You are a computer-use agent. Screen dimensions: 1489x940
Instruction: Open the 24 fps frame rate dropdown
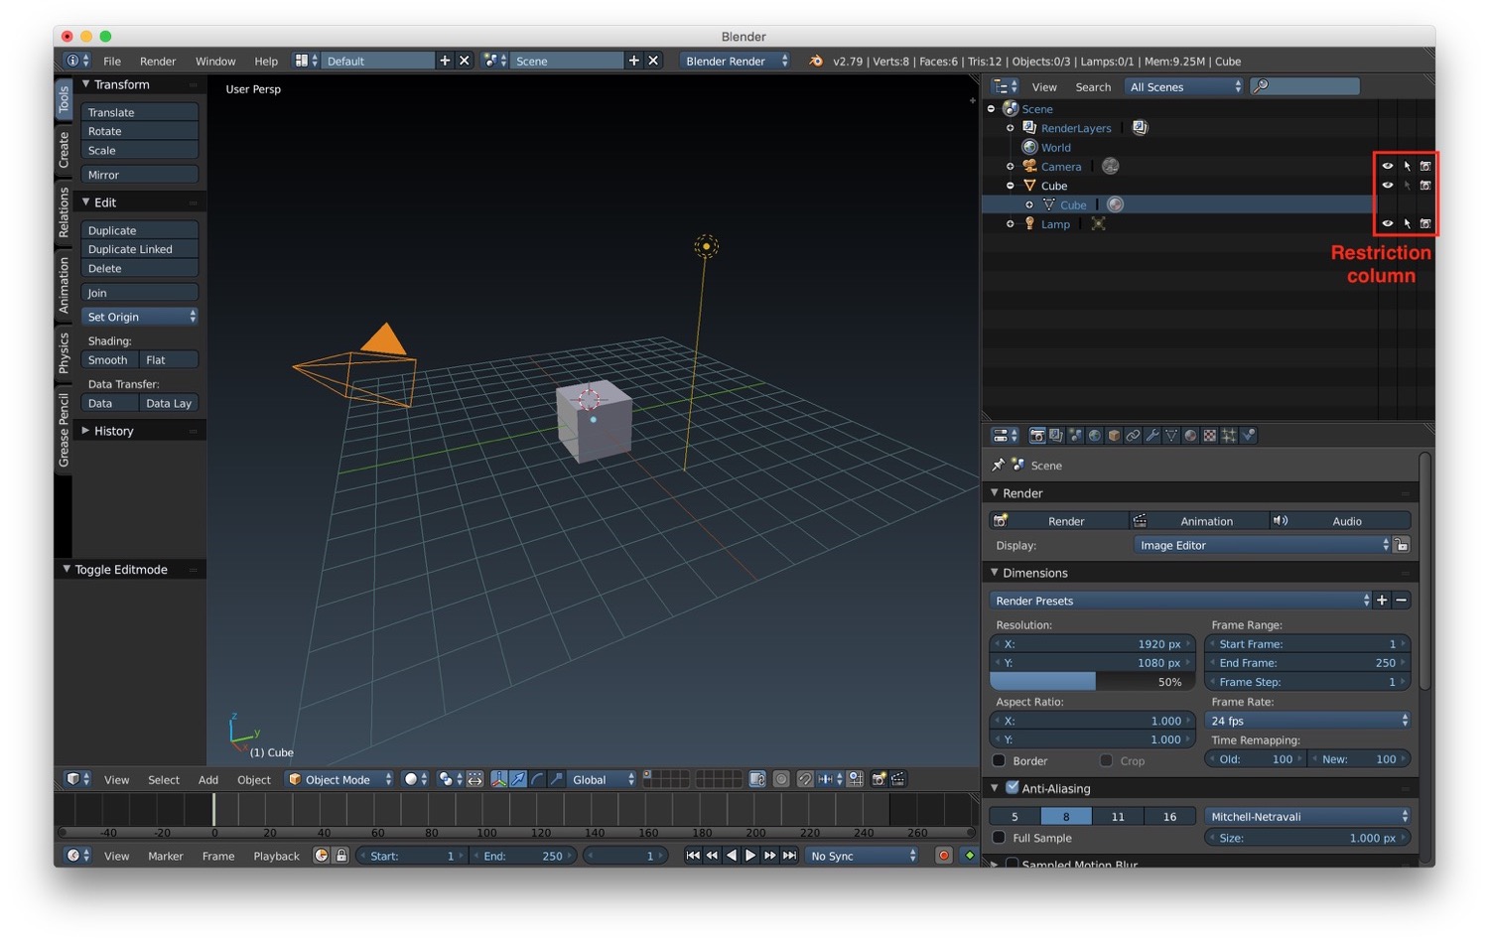[x=1307, y=721]
